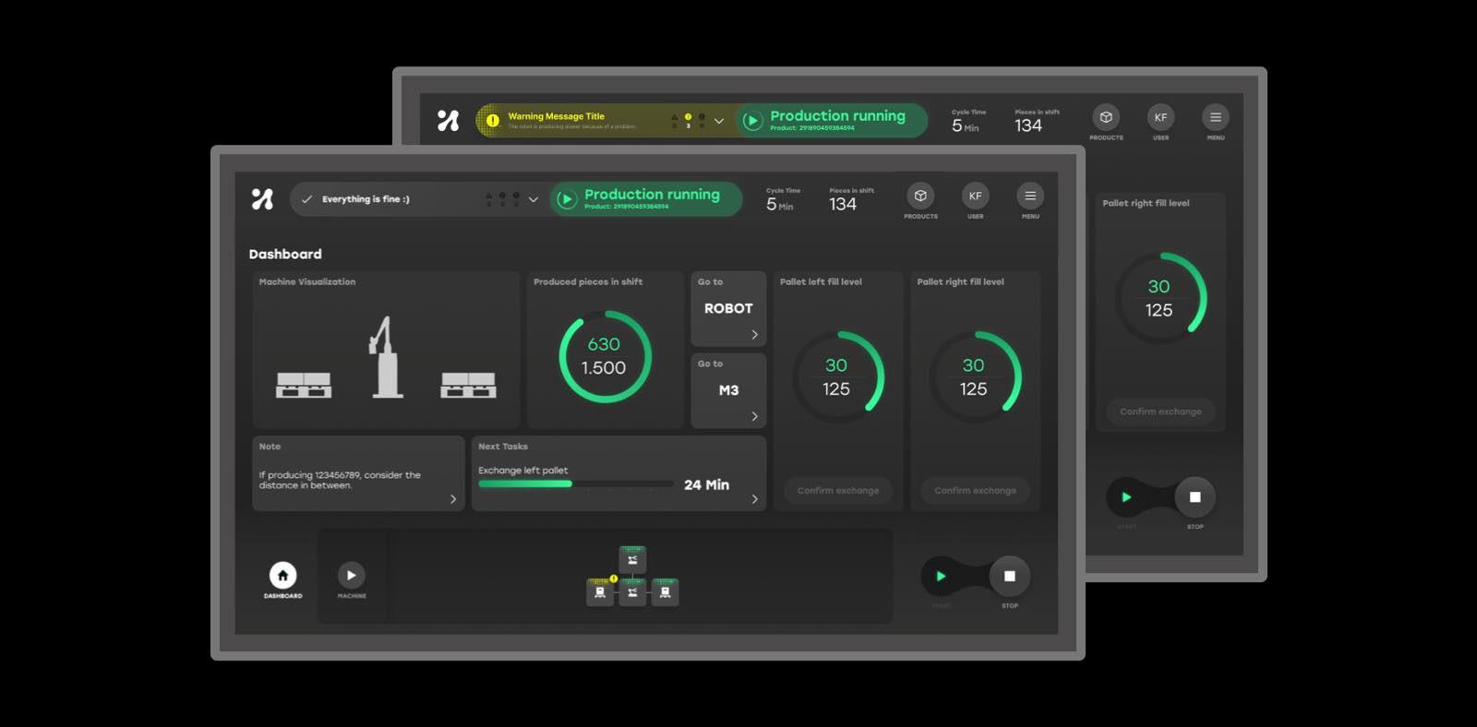Select the top machine node in layout diagram
1477x727 pixels.
tap(632, 560)
